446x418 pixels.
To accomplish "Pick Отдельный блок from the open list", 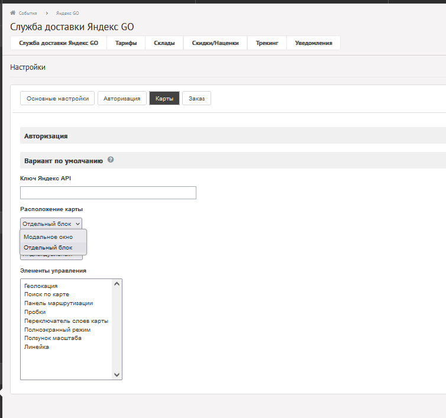I will click(48, 247).
